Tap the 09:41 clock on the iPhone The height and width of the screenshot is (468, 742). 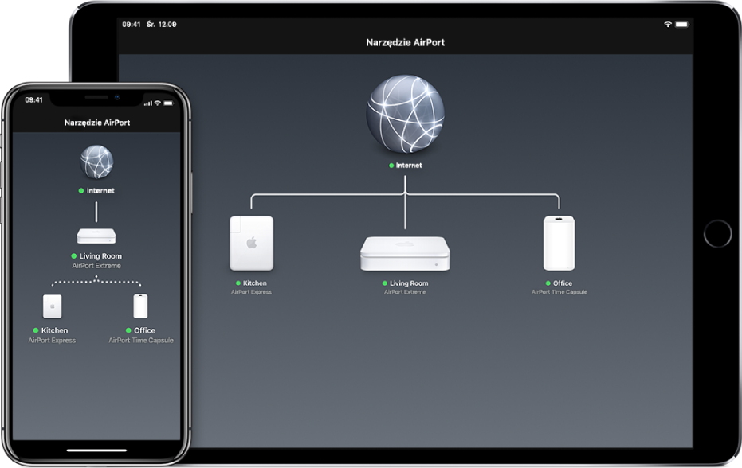(x=33, y=99)
